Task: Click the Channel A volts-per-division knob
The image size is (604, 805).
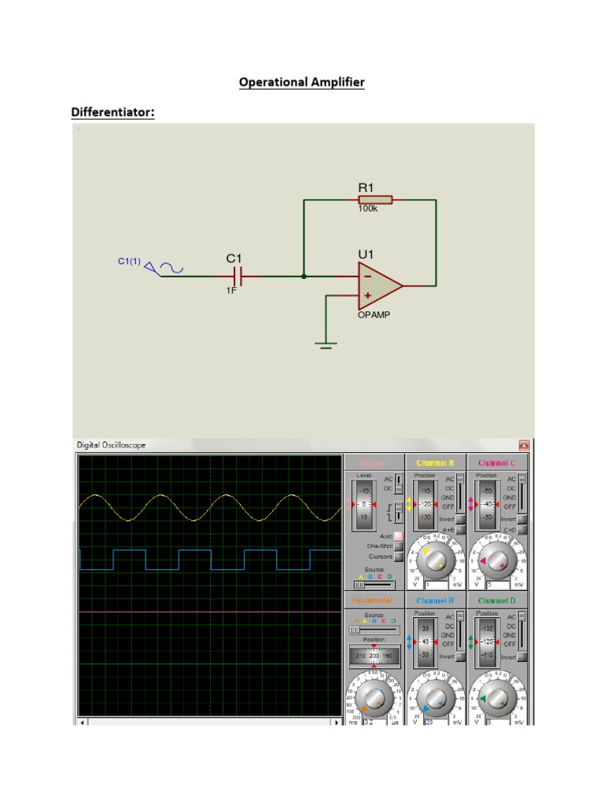Action: click(x=436, y=560)
